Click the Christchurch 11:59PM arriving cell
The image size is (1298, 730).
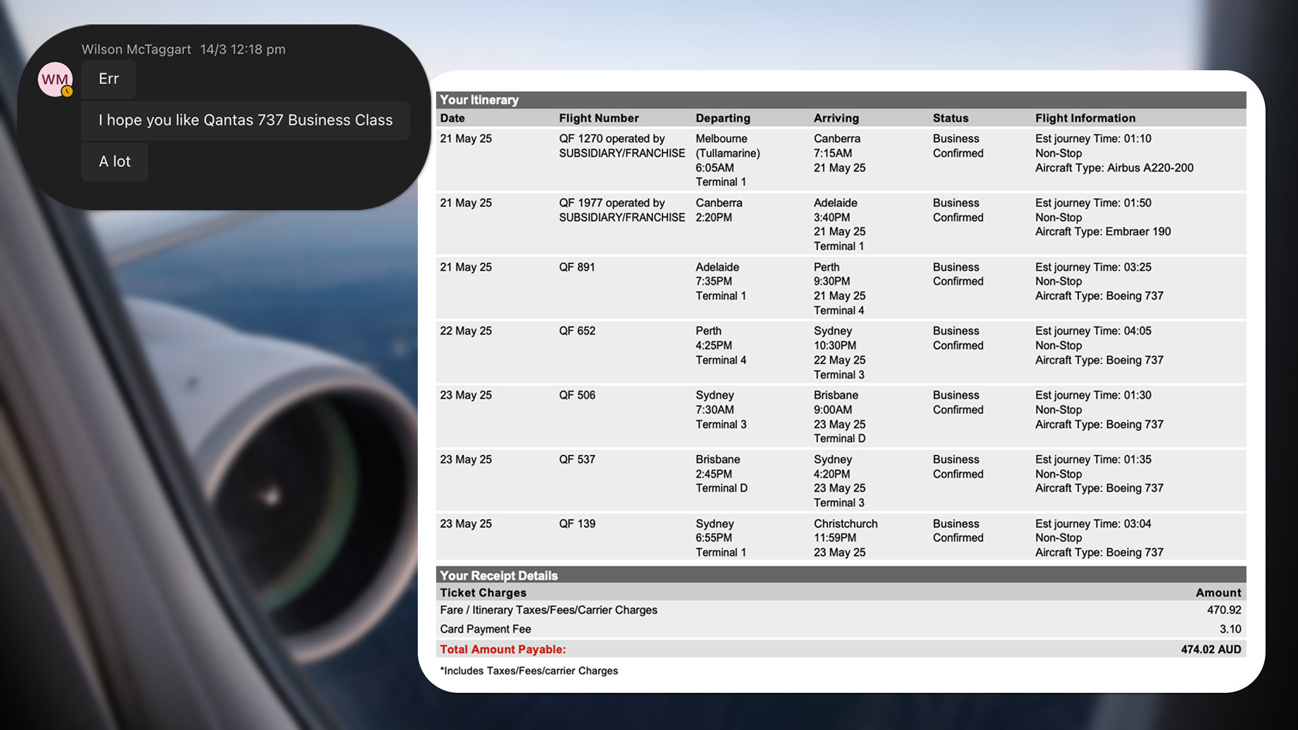(845, 538)
